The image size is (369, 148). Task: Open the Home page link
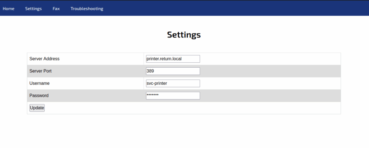(9, 9)
